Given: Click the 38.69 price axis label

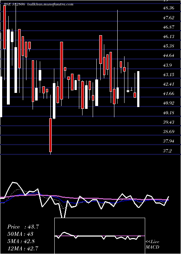Looking at the screenshot, I should point(169,131).
